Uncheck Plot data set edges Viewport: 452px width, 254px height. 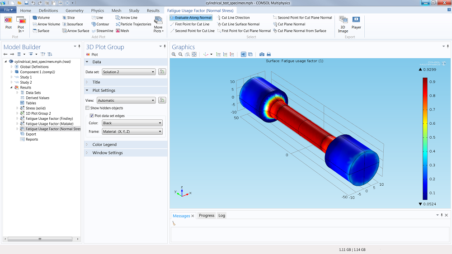pyautogui.click(x=92, y=116)
